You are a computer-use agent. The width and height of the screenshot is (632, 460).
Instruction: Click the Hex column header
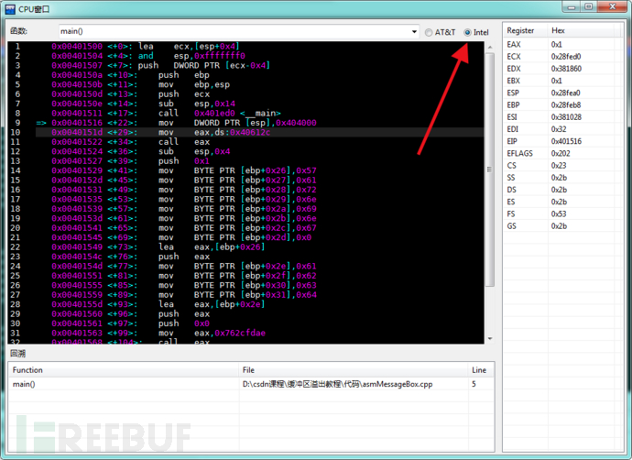tap(581, 30)
